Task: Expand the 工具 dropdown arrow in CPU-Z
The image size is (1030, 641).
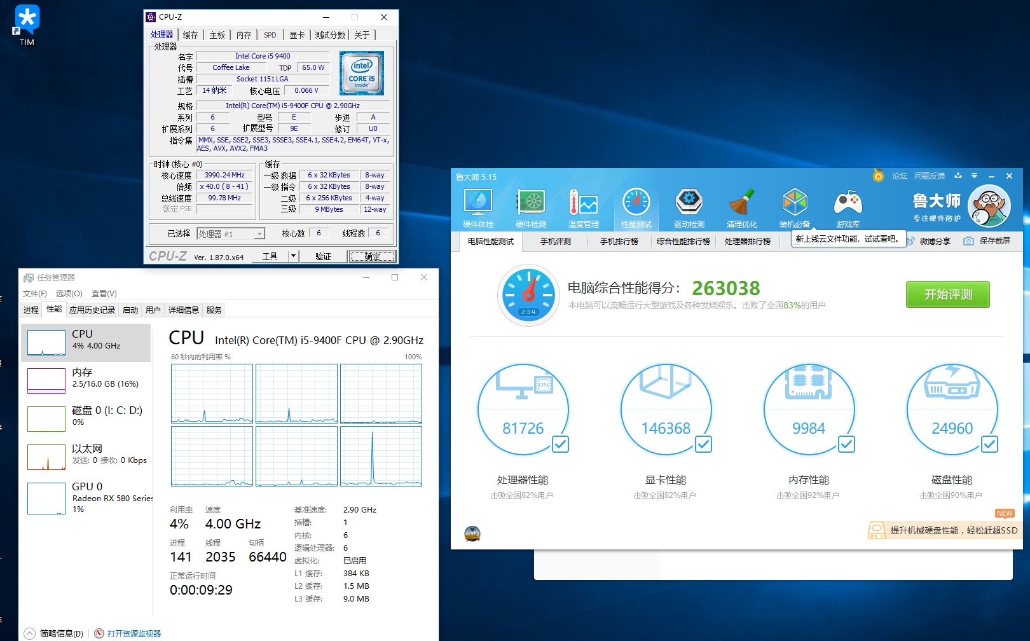Action: point(293,256)
